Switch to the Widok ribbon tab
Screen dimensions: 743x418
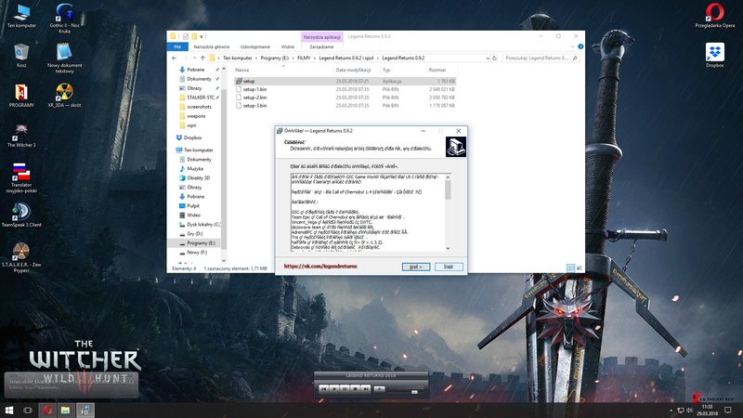(287, 45)
